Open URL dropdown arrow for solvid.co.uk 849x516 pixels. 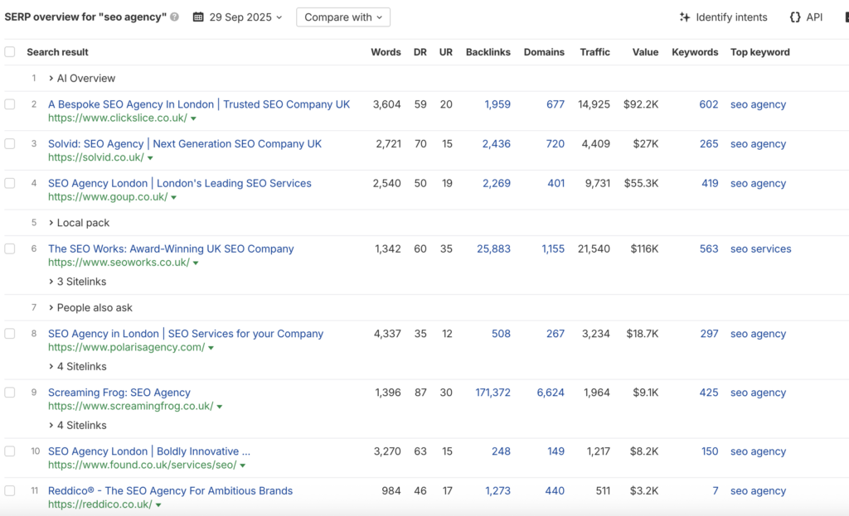150,158
